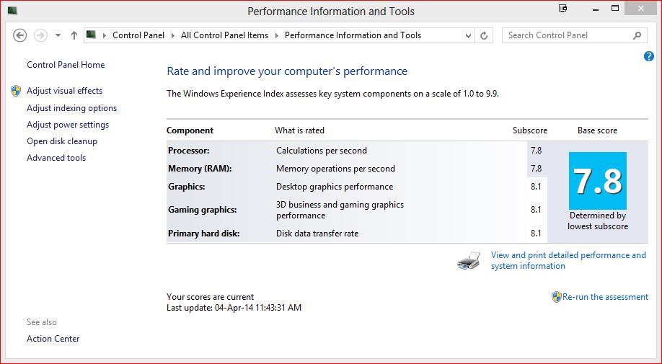Open Advanced tools link
The width and height of the screenshot is (662, 364).
(x=56, y=158)
